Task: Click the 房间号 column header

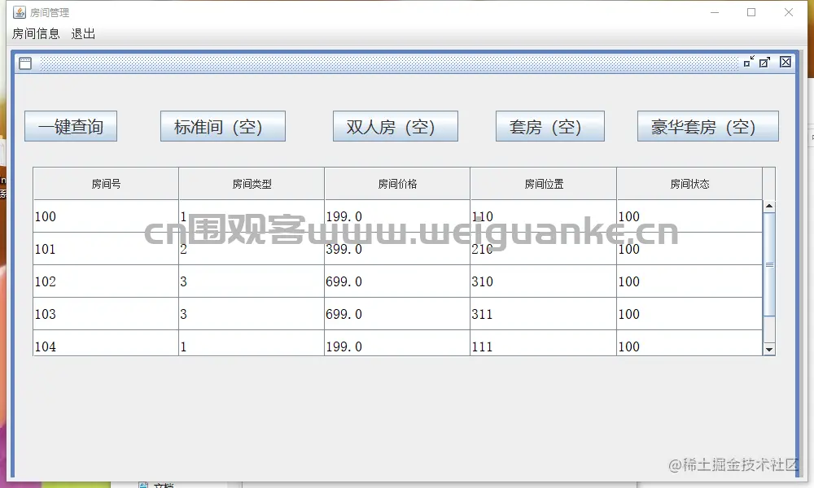Action: [106, 184]
